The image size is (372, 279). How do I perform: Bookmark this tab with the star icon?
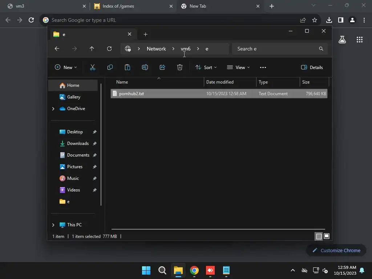coord(315,20)
